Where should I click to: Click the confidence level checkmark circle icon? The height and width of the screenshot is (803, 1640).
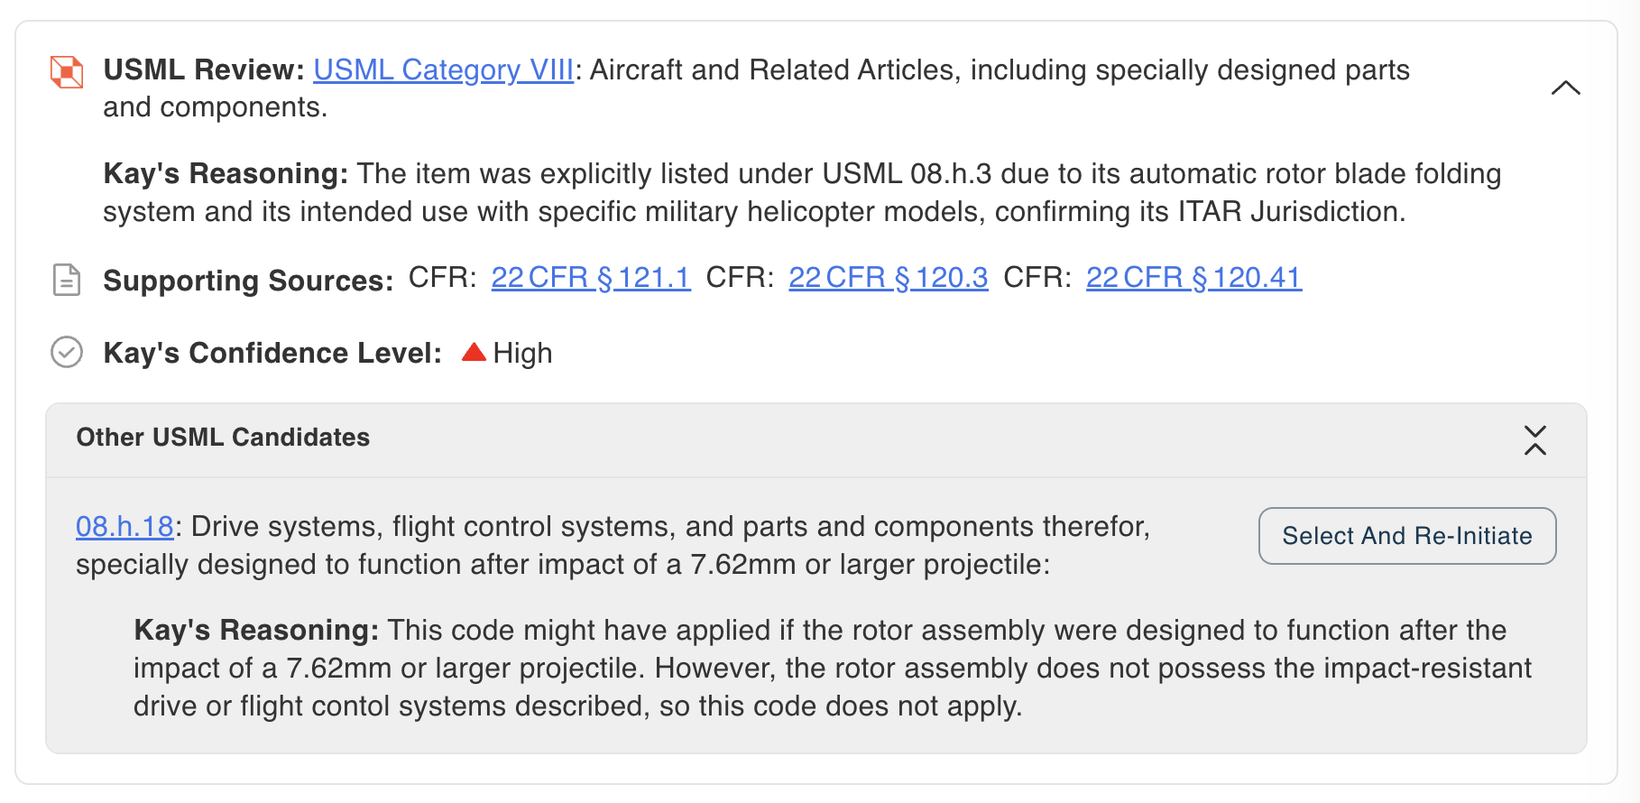tap(67, 352)
